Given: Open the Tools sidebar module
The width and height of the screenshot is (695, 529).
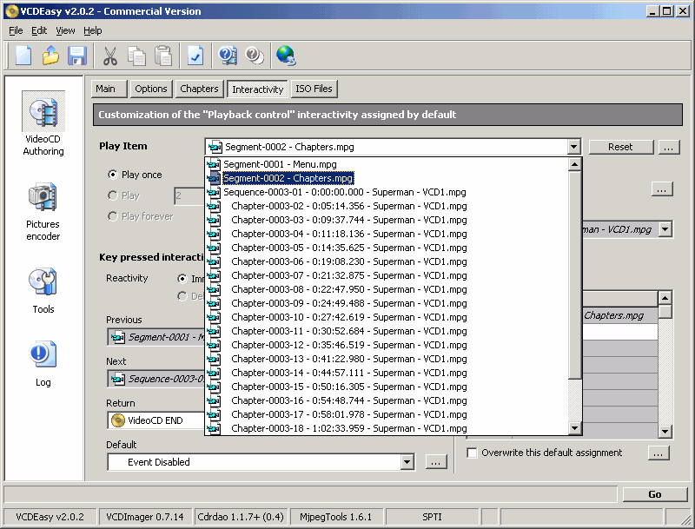Looking at the screenshot, I should tap(43, 289).
